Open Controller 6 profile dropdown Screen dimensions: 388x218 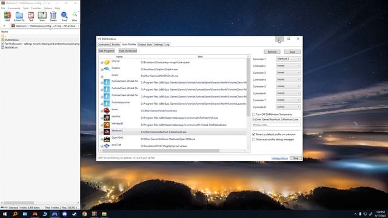[288, 93]
